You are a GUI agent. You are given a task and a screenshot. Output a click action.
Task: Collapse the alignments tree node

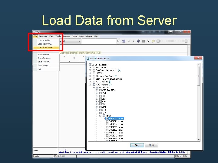coord(94,88)
